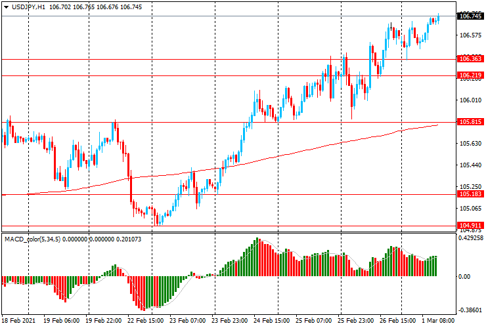Click the black current price tag 106.745
Image resolution: width=486 pixels, height=328 pixels.
(x=470, y=16)
